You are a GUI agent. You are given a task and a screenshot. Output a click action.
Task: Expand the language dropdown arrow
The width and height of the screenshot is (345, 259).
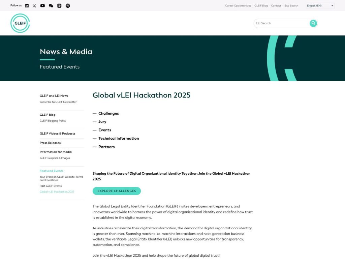(x=332, y=5)
